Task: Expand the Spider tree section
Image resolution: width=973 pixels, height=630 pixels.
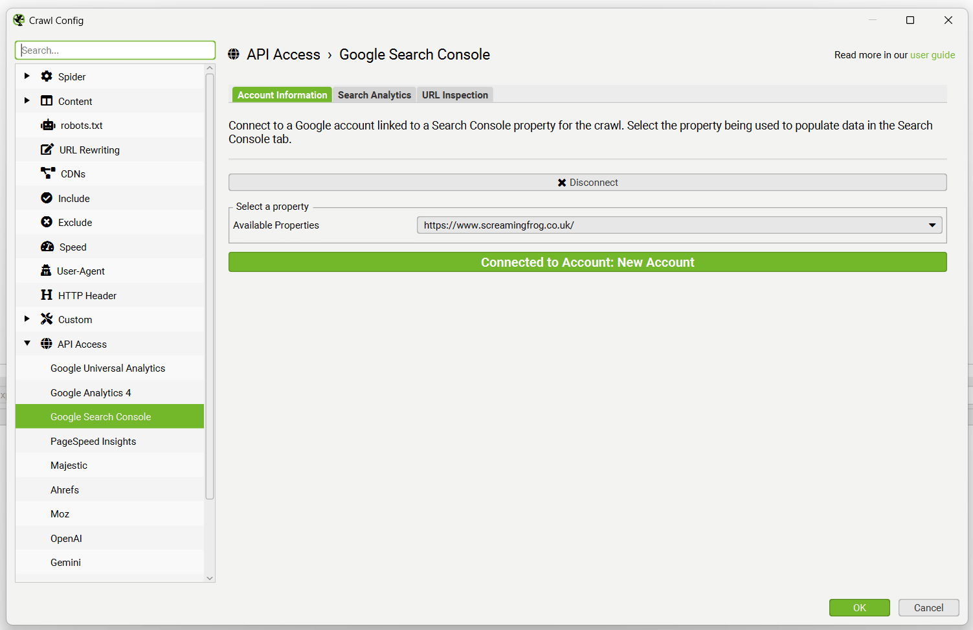Action: pyautogui.click(x=27, y=76)
